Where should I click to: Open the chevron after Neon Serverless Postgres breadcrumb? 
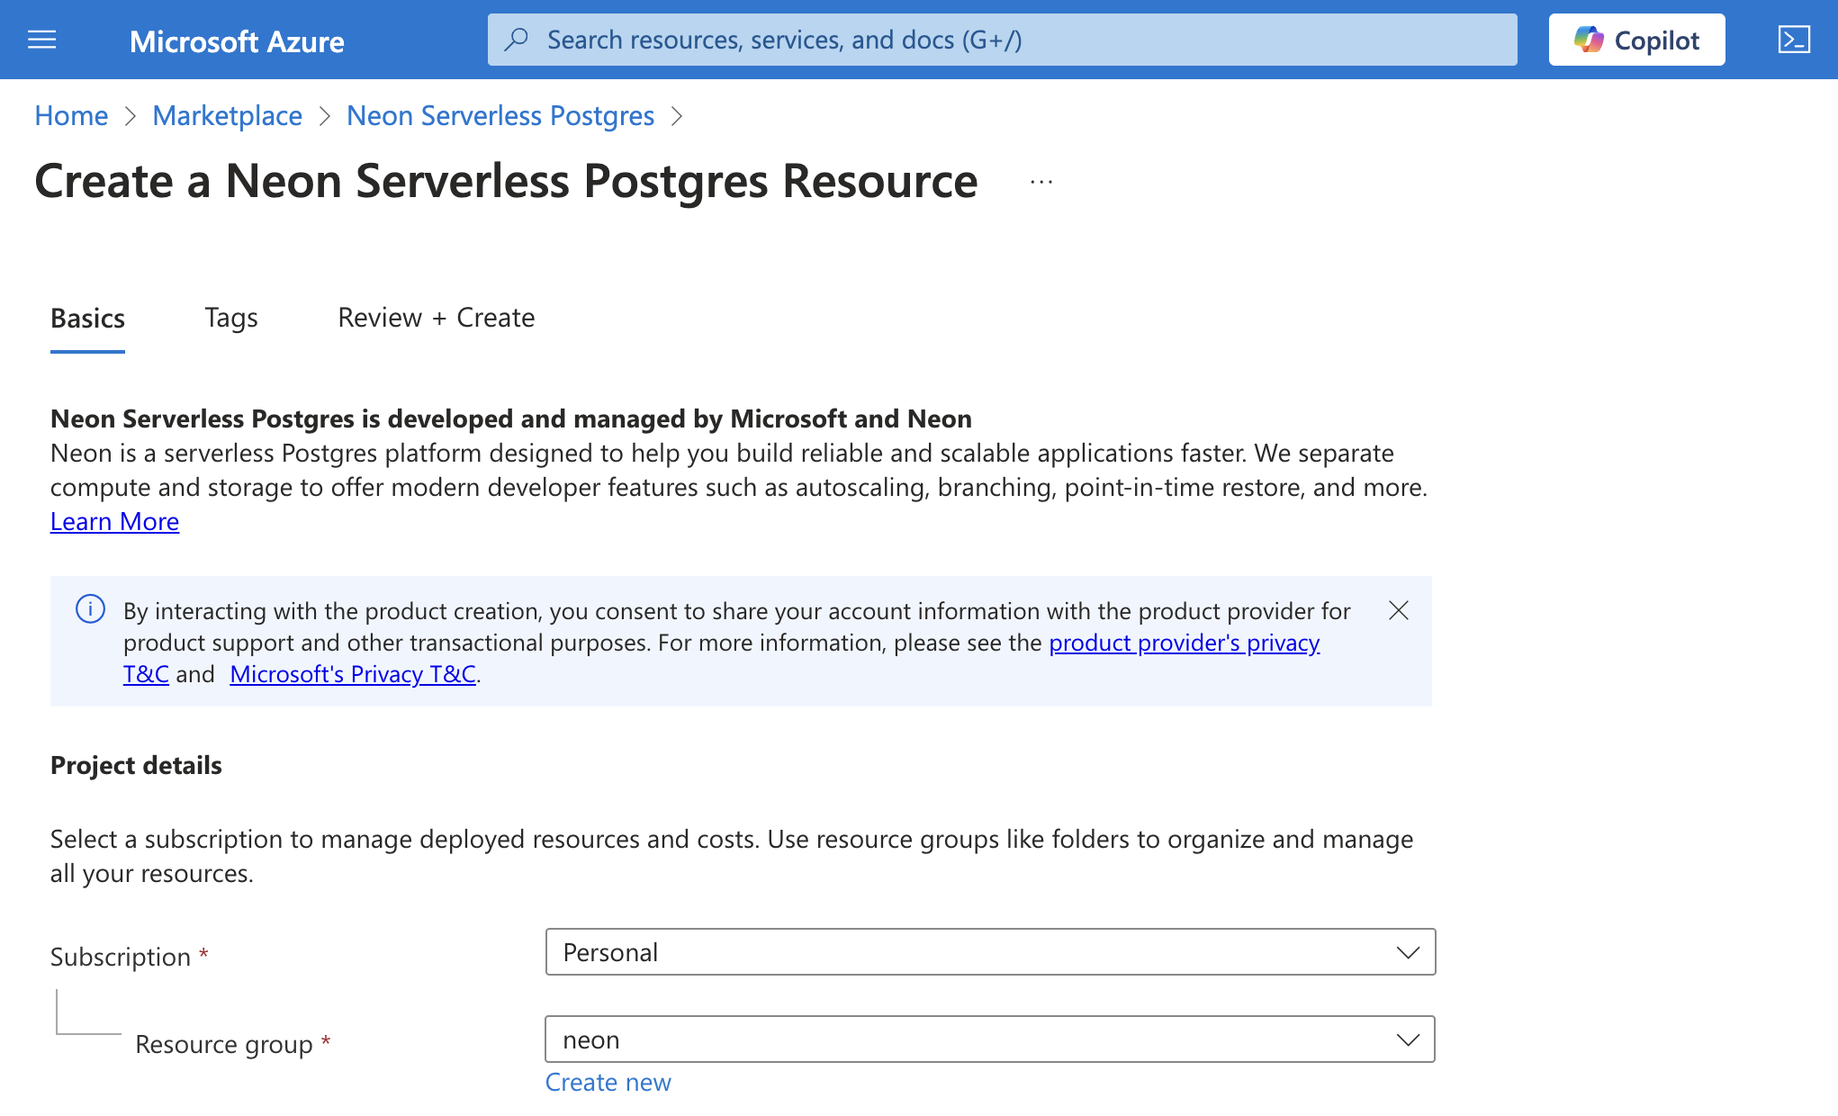click(x=678, y=116)
